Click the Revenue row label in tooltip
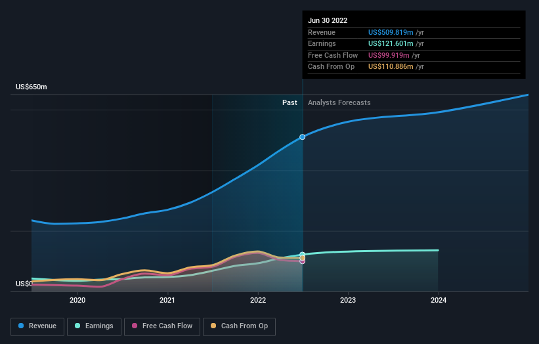The width and height of the screenshot is (539, 344). pos(322,32)
